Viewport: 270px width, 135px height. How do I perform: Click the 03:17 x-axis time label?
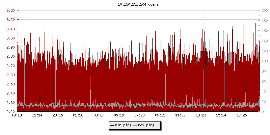pos(99,115)
